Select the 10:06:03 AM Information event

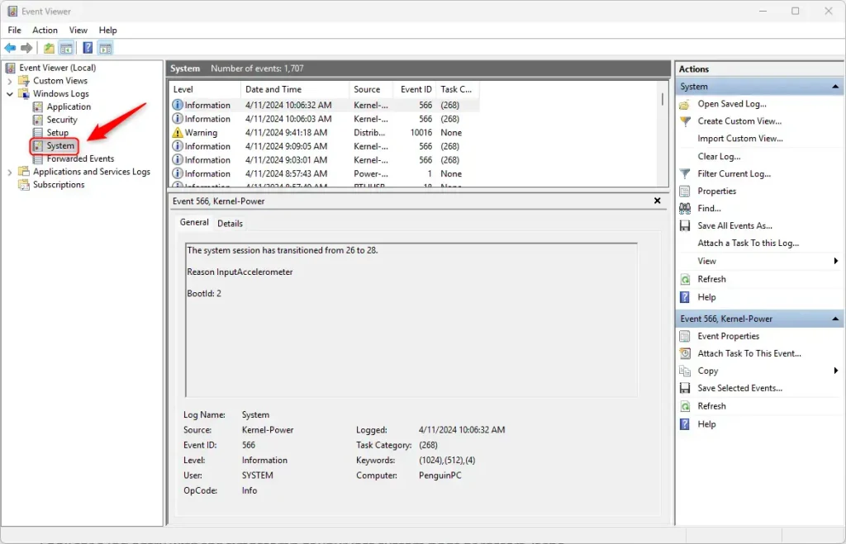click(x=324, y=119)
